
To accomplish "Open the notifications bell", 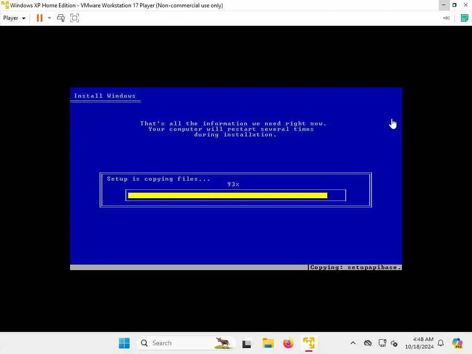I will (441, 343).
